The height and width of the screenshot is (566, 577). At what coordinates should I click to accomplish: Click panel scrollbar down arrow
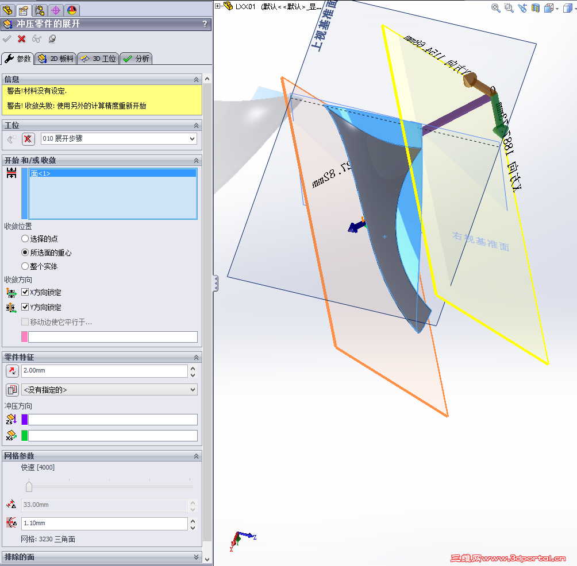click(207, 559)
